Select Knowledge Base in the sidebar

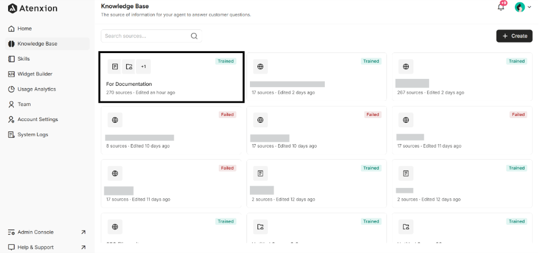pos(47,44)
